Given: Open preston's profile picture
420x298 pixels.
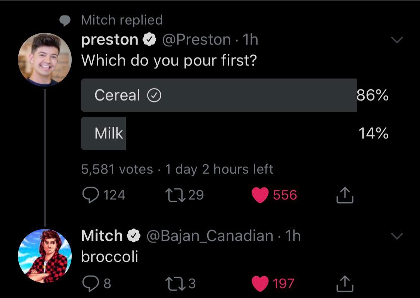Looking at the screenshot, I should pos(45,60).
